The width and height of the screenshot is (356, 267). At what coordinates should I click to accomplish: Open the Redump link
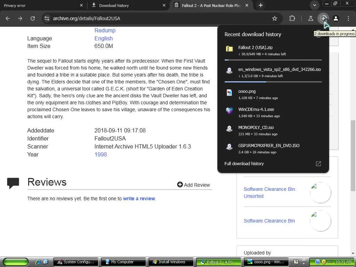pyautogui.click(x=105, y=31)
